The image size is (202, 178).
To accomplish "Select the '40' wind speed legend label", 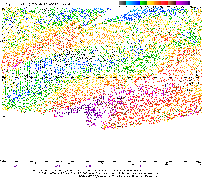I will (x=175, y=7).
